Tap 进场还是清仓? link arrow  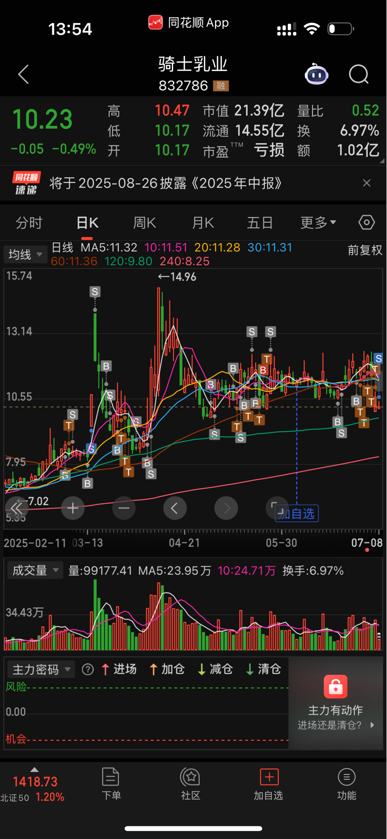(x=372, y=725)
